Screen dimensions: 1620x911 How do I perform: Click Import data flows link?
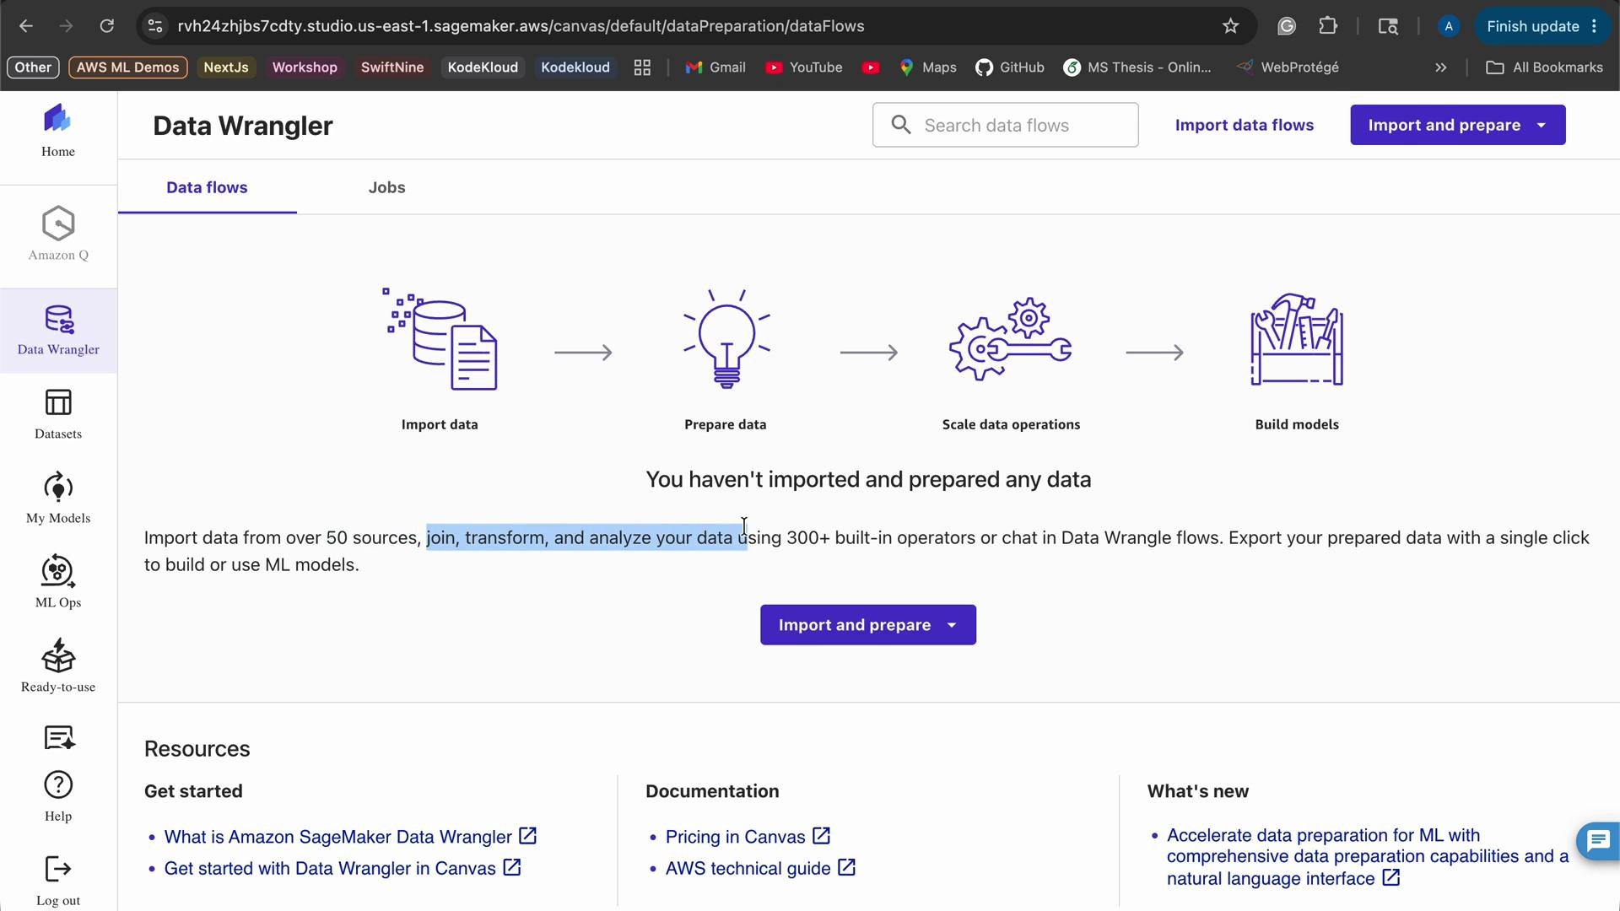[x=1244, y=125]
